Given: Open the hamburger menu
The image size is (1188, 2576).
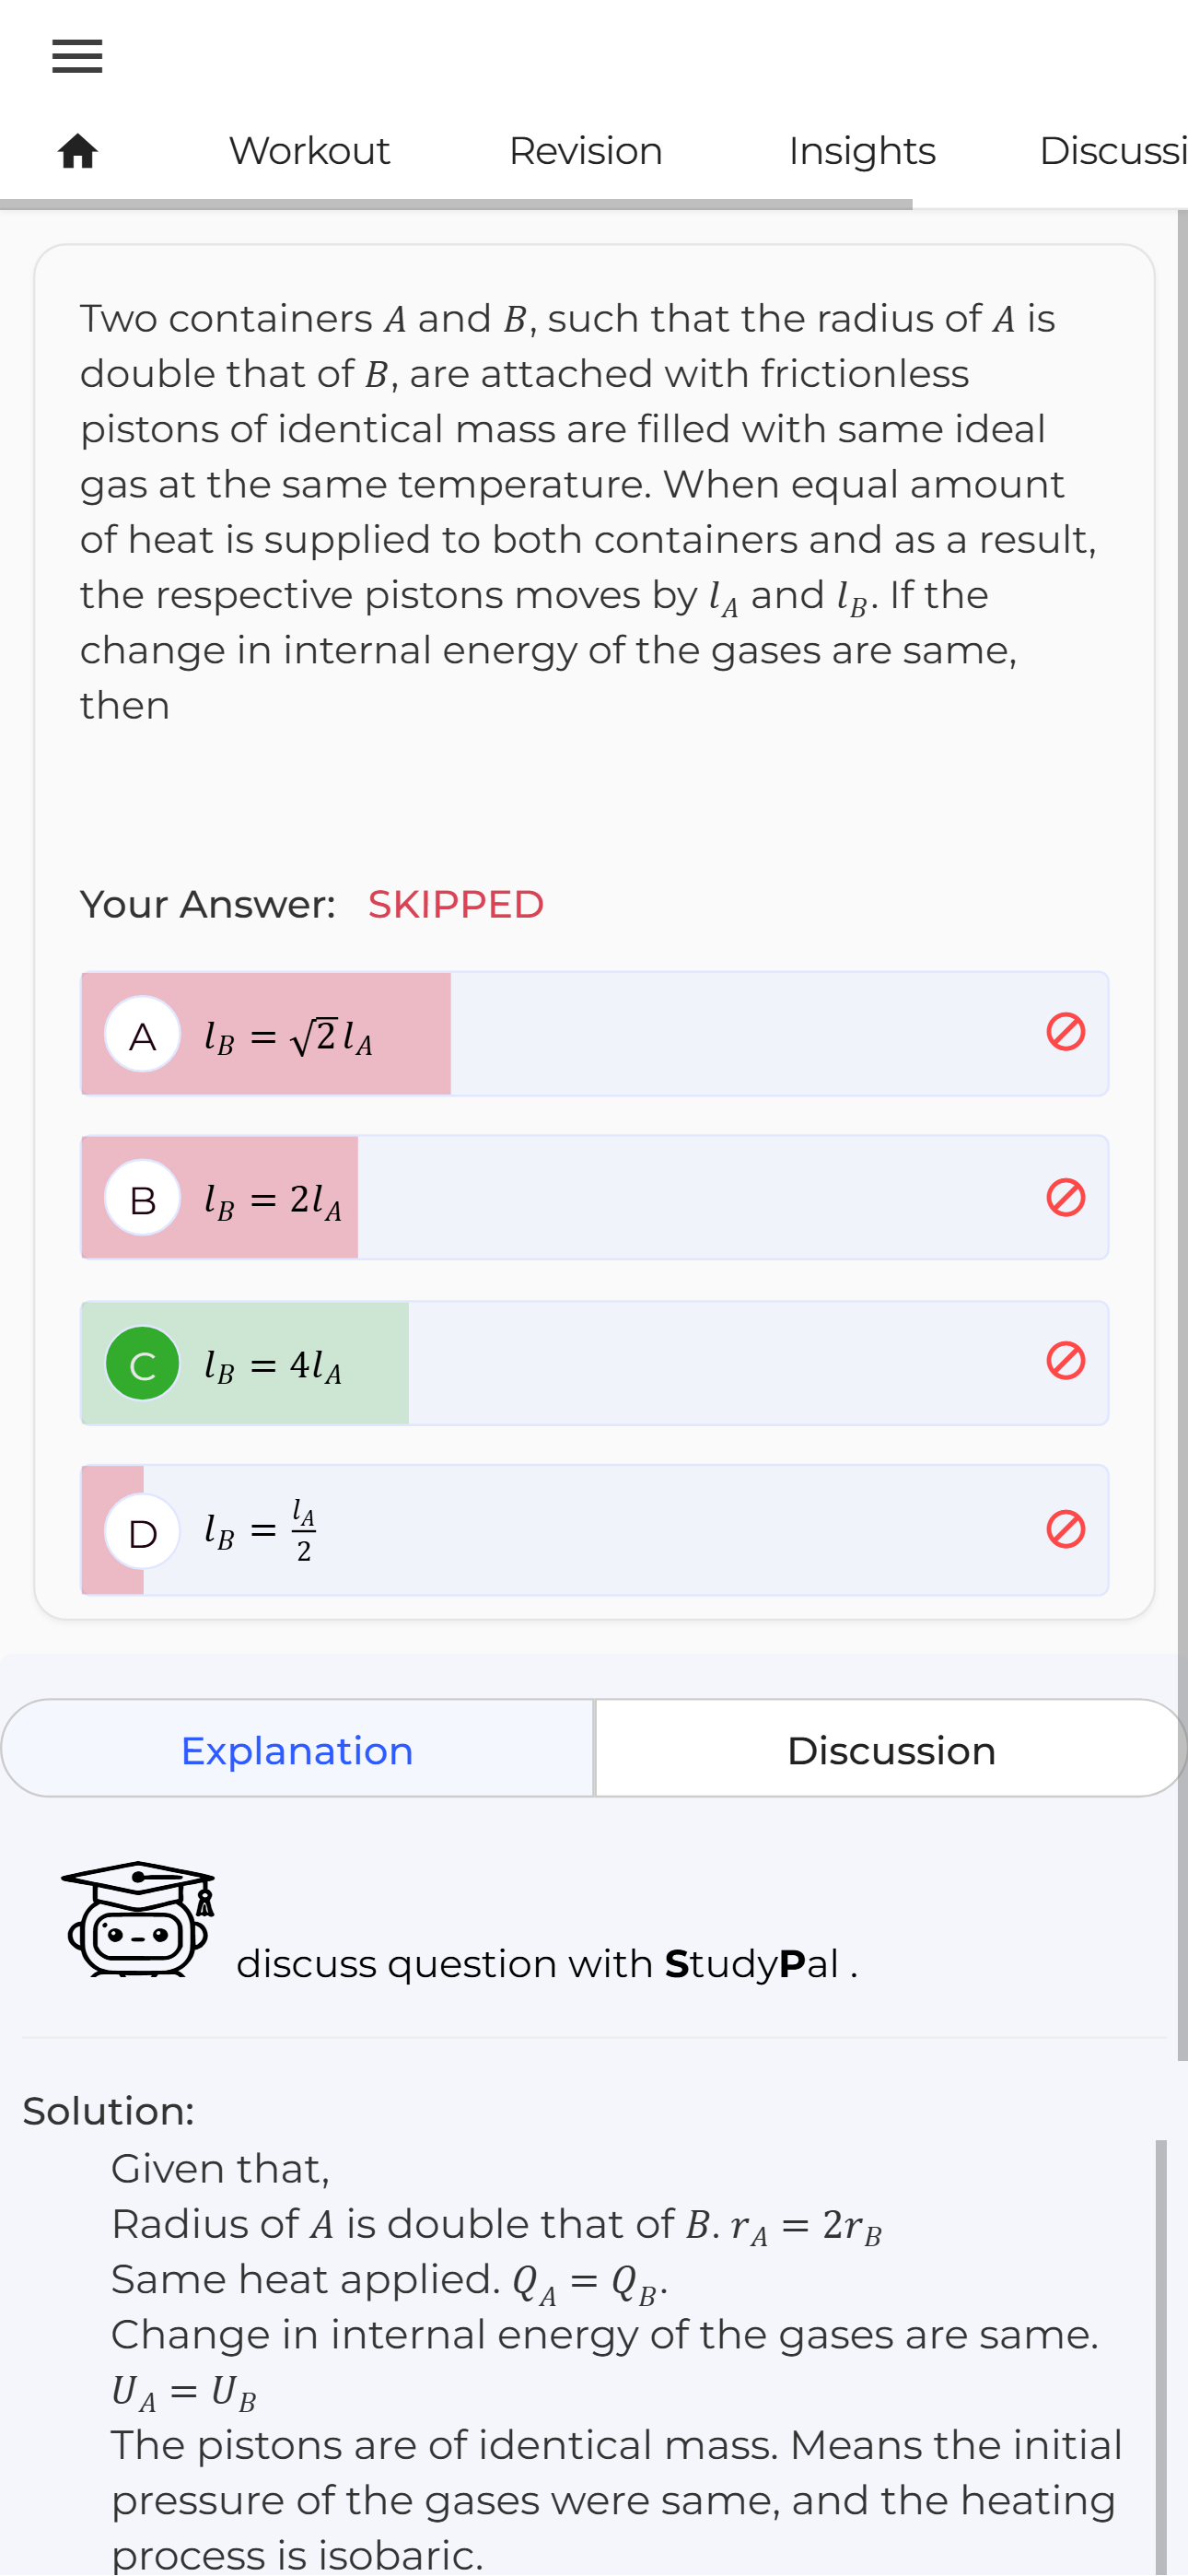Looking at the screenshot, I should tap(77, 56).
